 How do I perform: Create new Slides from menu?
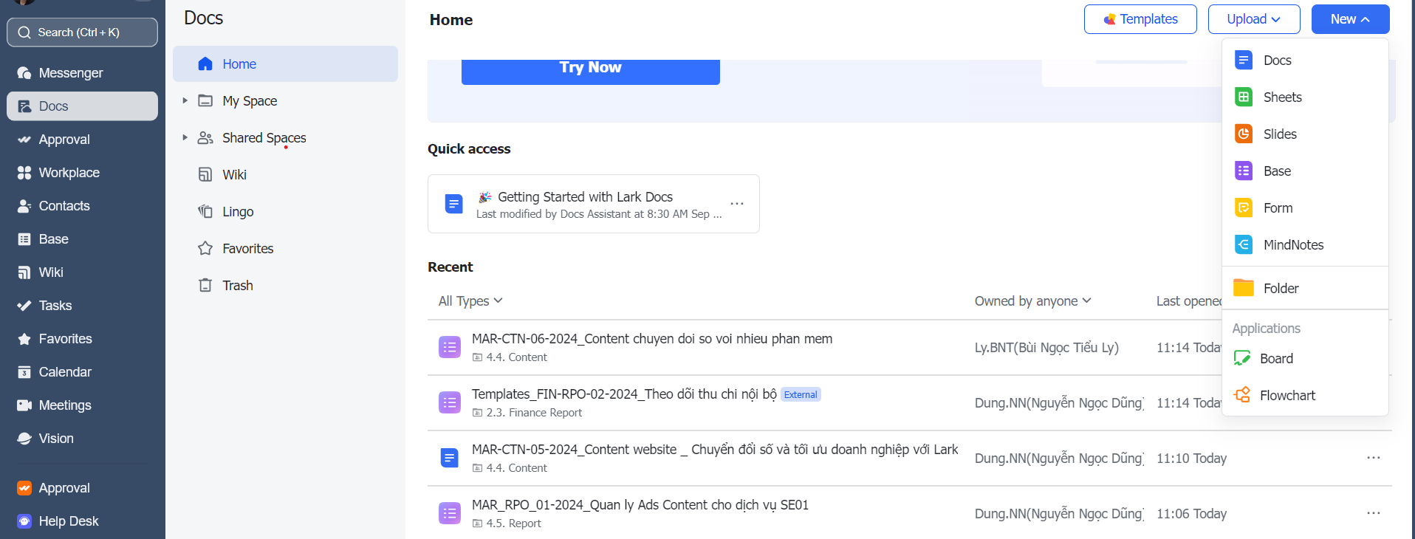(1305, 134)
